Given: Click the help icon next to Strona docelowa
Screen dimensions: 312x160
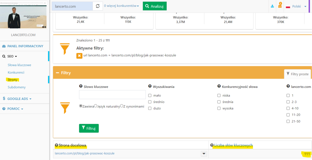Looking at the screenshot, I should [x=56, y=145].
